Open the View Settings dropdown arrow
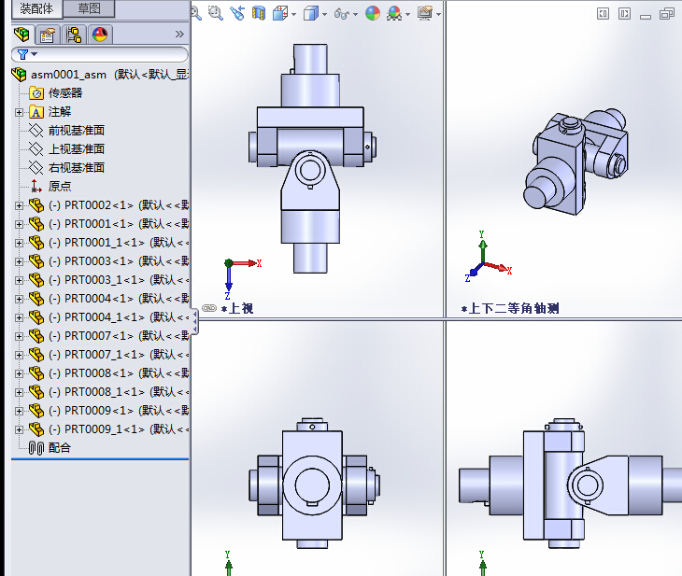The height and width of the screenshot is (576, 682). coord(438,14)
